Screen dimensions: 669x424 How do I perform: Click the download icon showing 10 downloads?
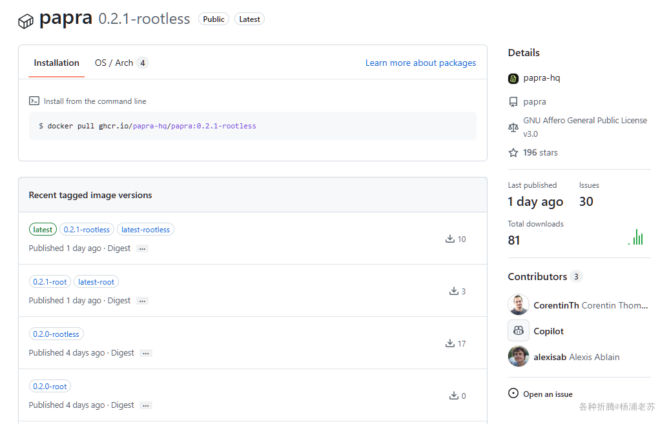pos(449,239)
